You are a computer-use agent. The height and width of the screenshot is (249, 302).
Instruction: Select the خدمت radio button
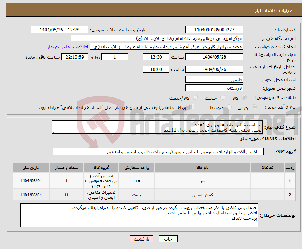223,97
